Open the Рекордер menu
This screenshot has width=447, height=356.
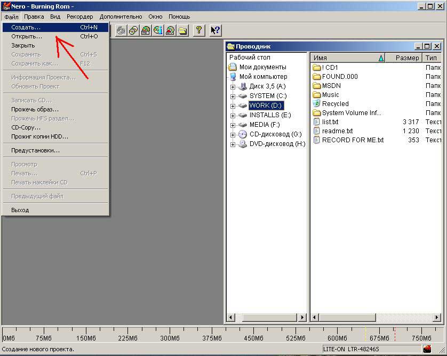click(79, 17)
